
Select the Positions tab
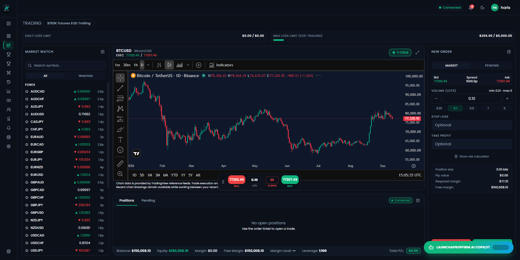(x=126, y=200)
